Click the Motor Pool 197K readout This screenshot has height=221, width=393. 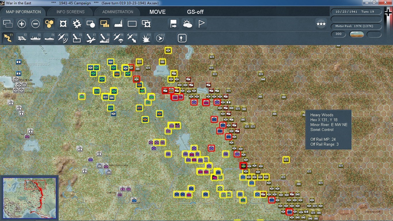(356, 26)
